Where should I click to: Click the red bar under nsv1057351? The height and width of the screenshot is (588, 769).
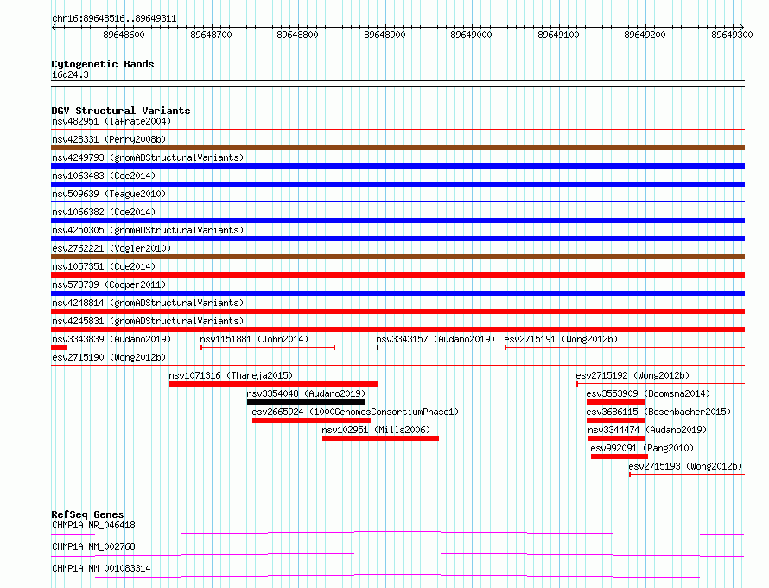[x=397, y=275]
